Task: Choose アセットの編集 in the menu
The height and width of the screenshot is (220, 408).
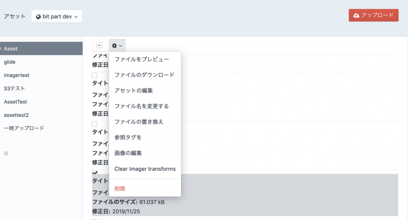Action: (134, 91)
